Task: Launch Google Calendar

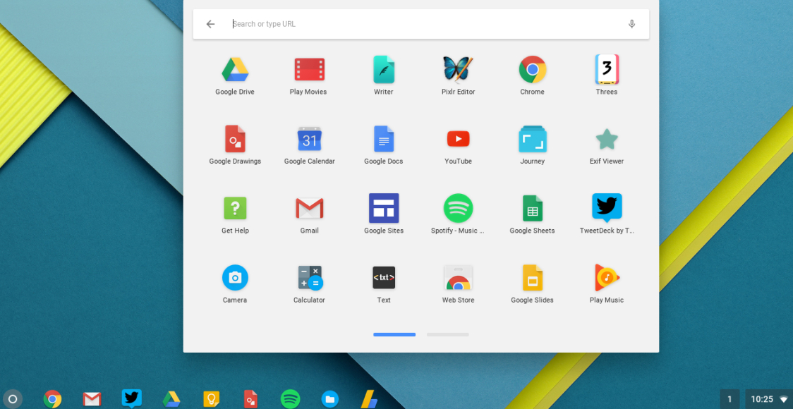Action: click(309, 139)
